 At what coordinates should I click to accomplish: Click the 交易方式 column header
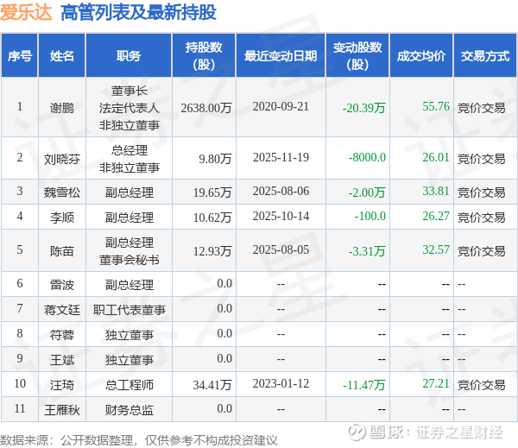485,55
